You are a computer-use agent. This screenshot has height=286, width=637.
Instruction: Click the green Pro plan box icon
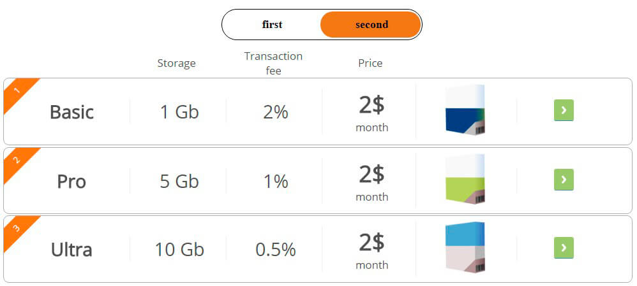tap(465, 179)
